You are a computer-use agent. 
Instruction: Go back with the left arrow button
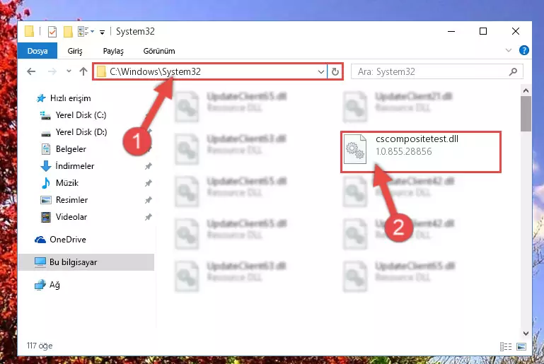(x=31, y=72)
